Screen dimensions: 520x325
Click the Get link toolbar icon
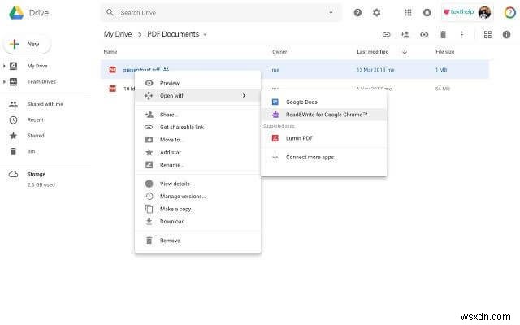[x=387, y=34]
